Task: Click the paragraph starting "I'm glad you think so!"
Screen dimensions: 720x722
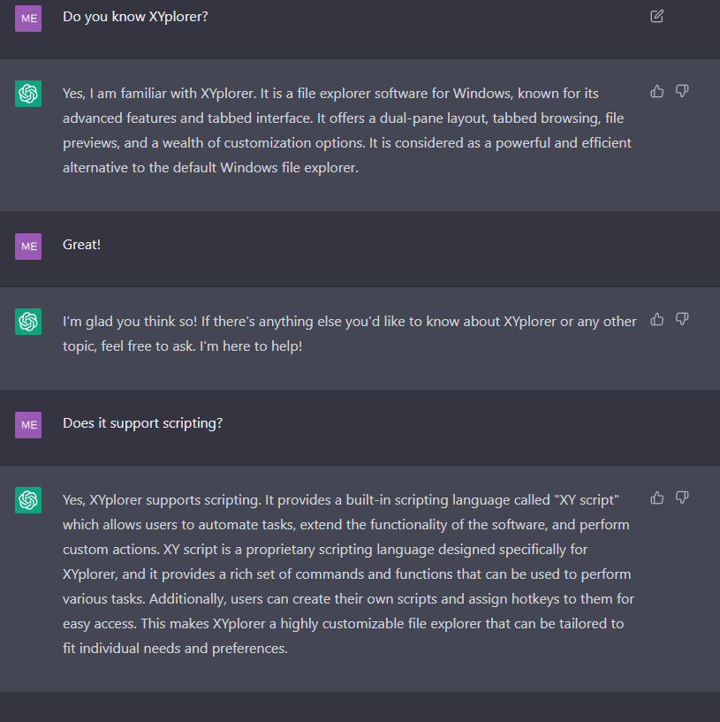Action: (349, 333)
